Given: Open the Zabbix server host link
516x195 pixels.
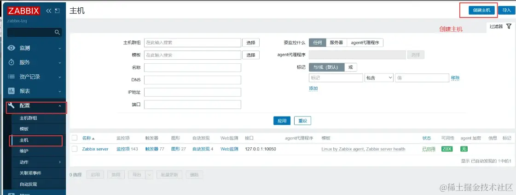Looking at the screenshot, I should 95,149.
